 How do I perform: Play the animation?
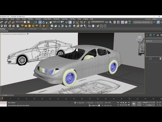pos(124,103)
